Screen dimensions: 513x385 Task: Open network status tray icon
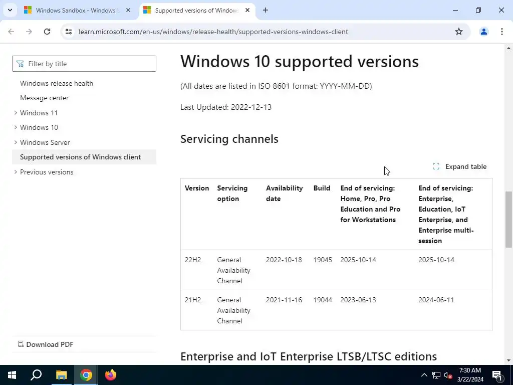(436, 375)
